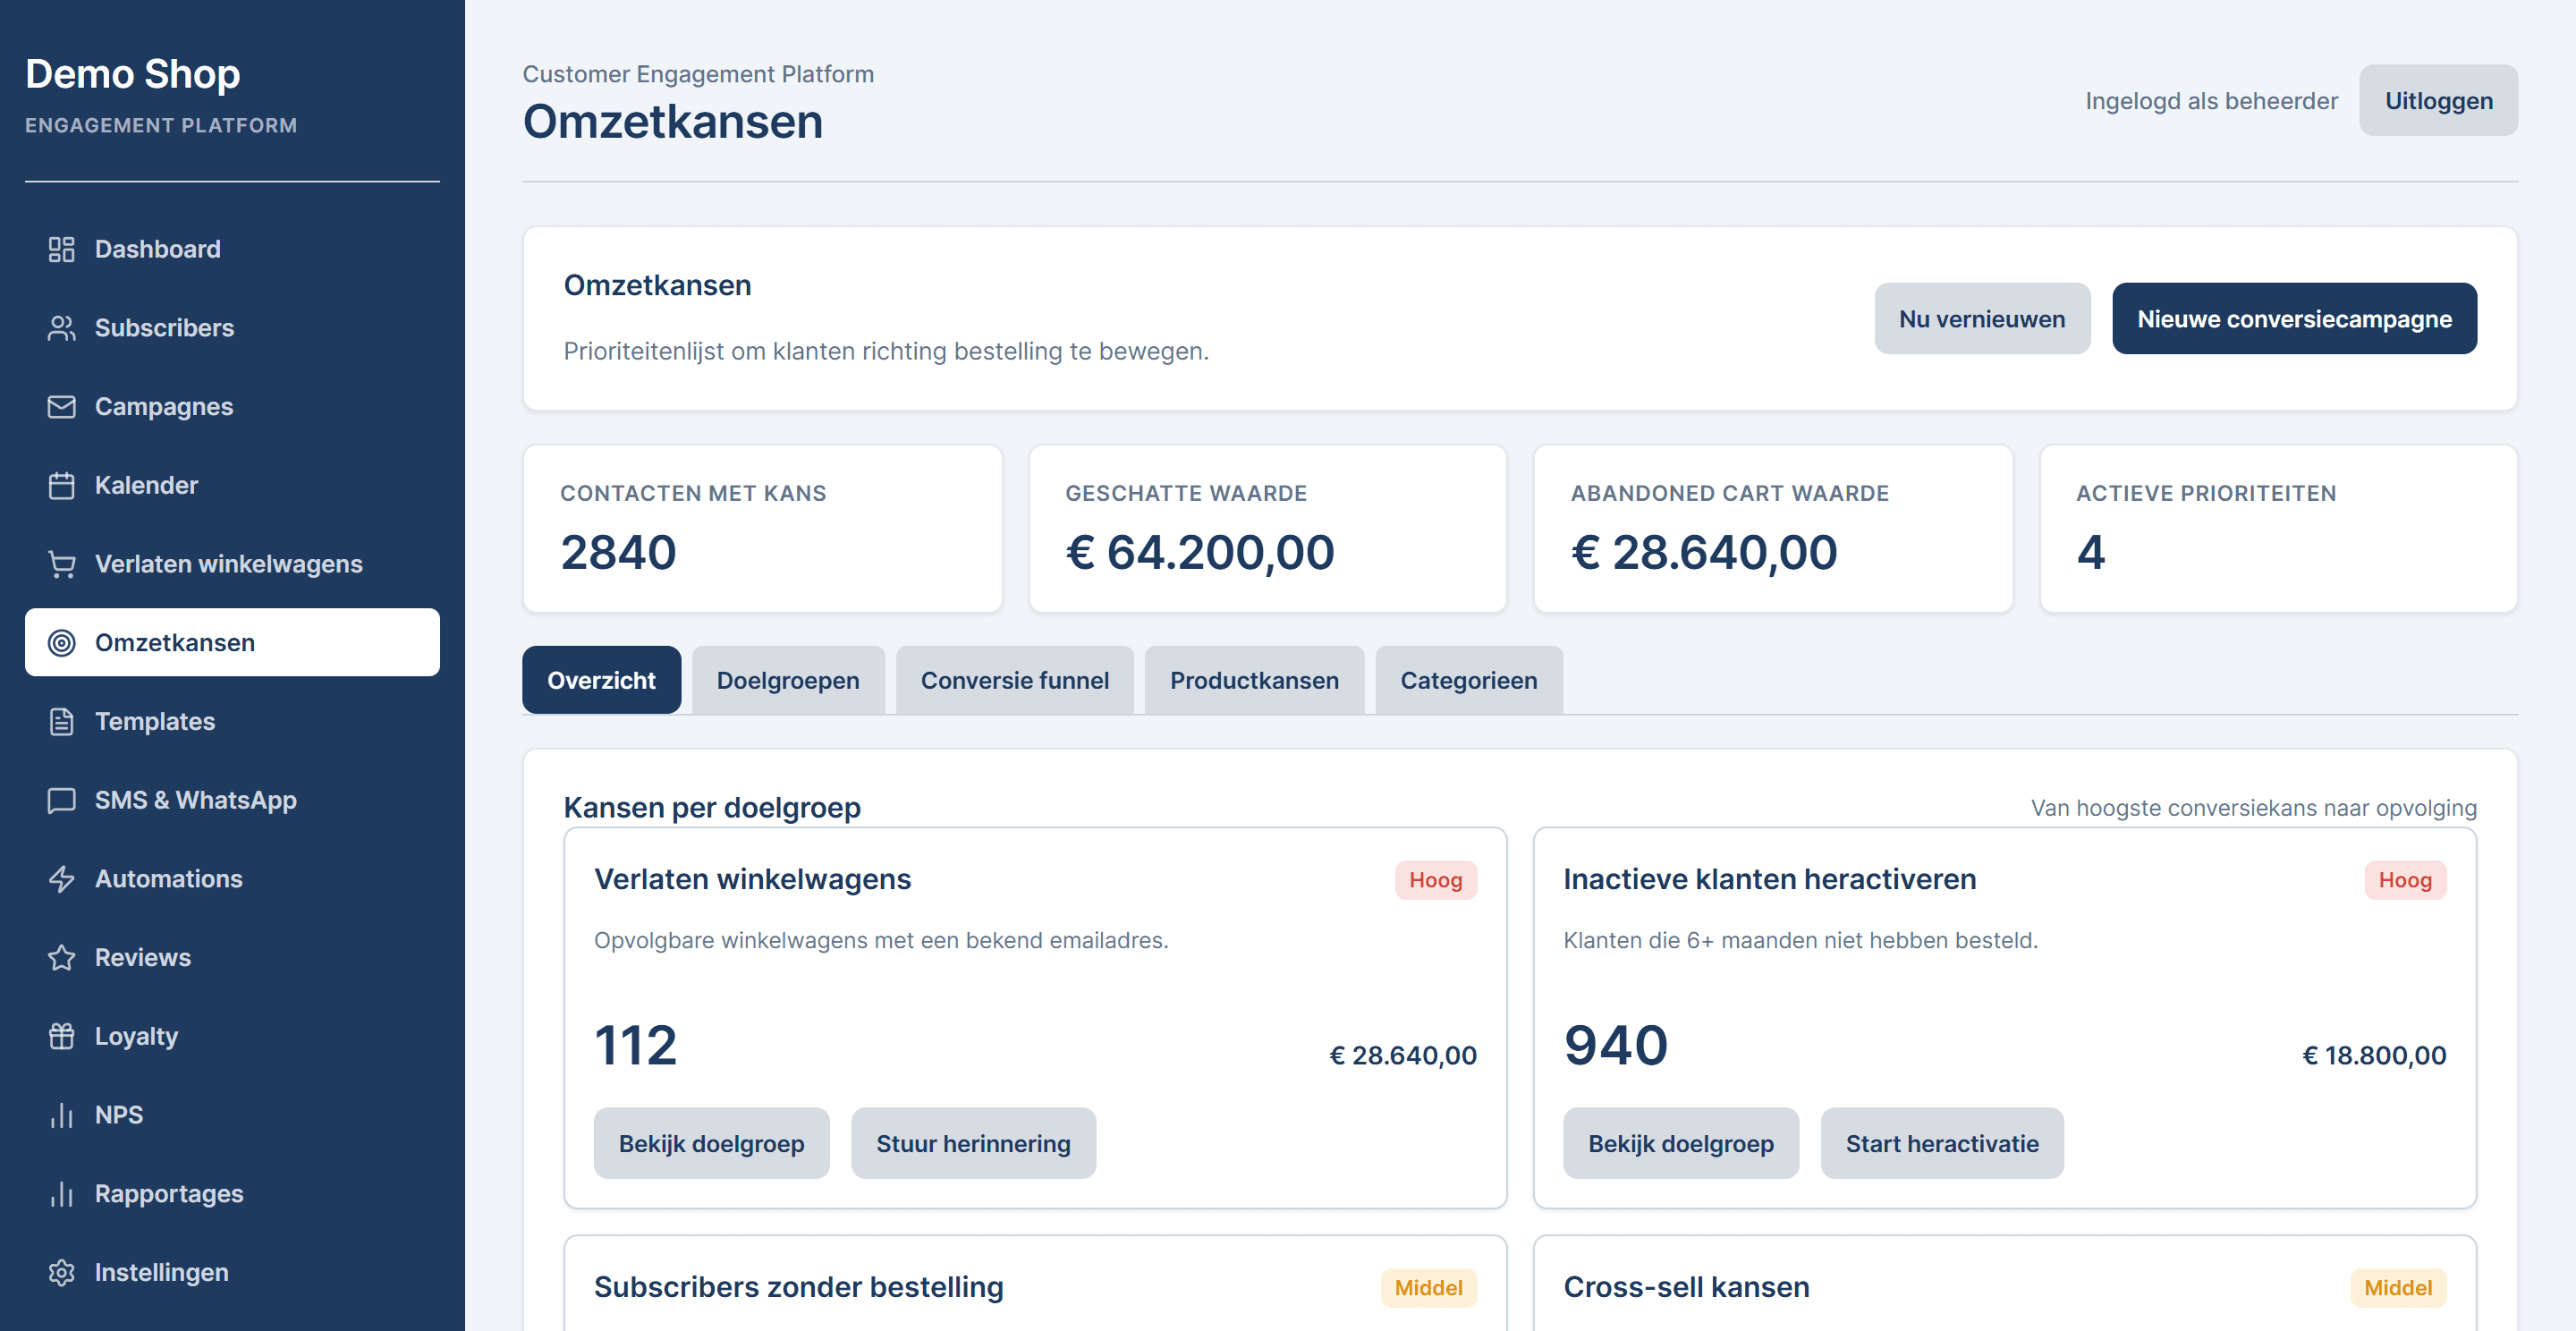Image resolution: width=2576 pixels, height=1331 pixels.
Task: Click the Rapportages bar chart icon
Action: [x=61, y=1194]
